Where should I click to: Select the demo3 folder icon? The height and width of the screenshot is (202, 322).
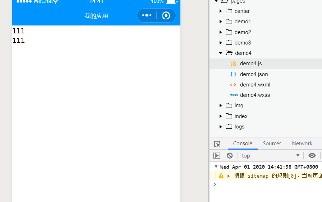click(x=229, y=42)
